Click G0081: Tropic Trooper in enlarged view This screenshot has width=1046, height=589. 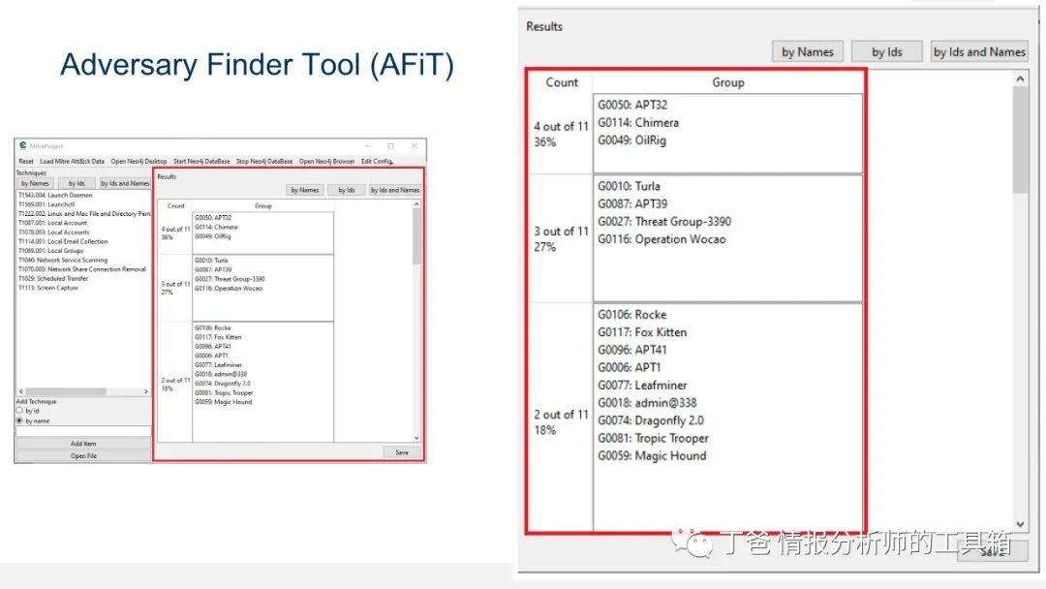pos(653,438)
